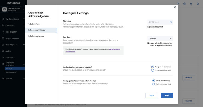Click the telescope icon in header

coord(191,4)
